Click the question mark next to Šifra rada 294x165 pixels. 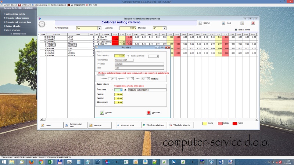125,89
